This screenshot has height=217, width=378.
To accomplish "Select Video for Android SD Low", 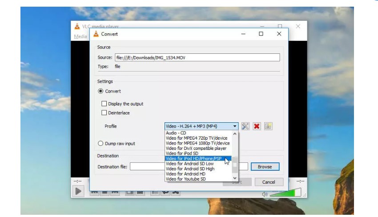I will coord(198,164).
